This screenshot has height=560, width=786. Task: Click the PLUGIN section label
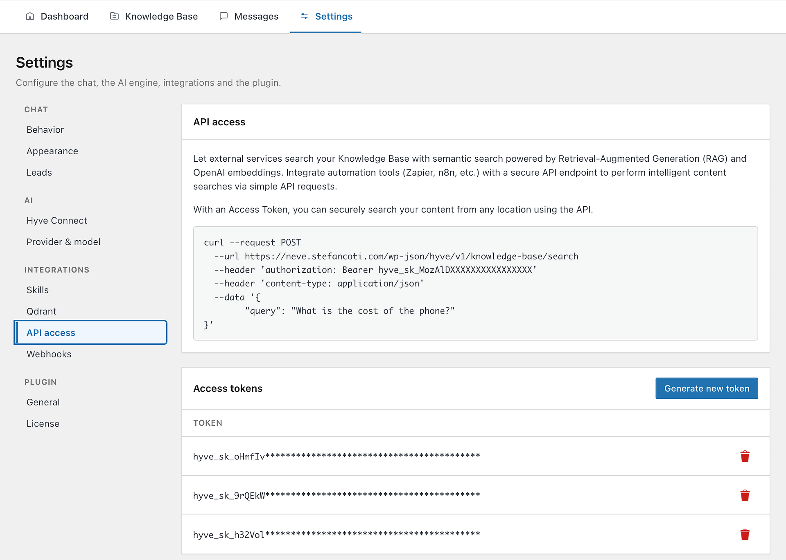coord(41,382)
